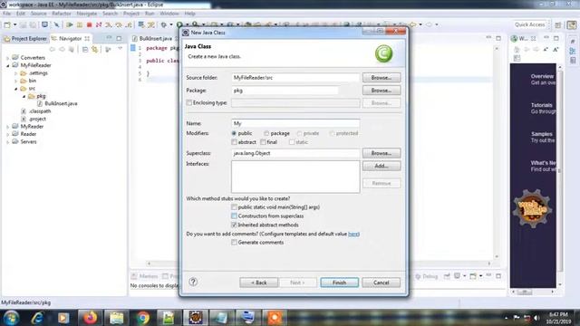Click the Step Return toolbar icon
The image size is (580, 326).
129,24
